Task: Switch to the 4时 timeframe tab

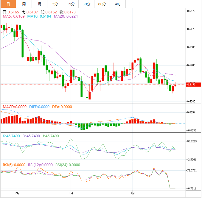Action: coord(118,4)
